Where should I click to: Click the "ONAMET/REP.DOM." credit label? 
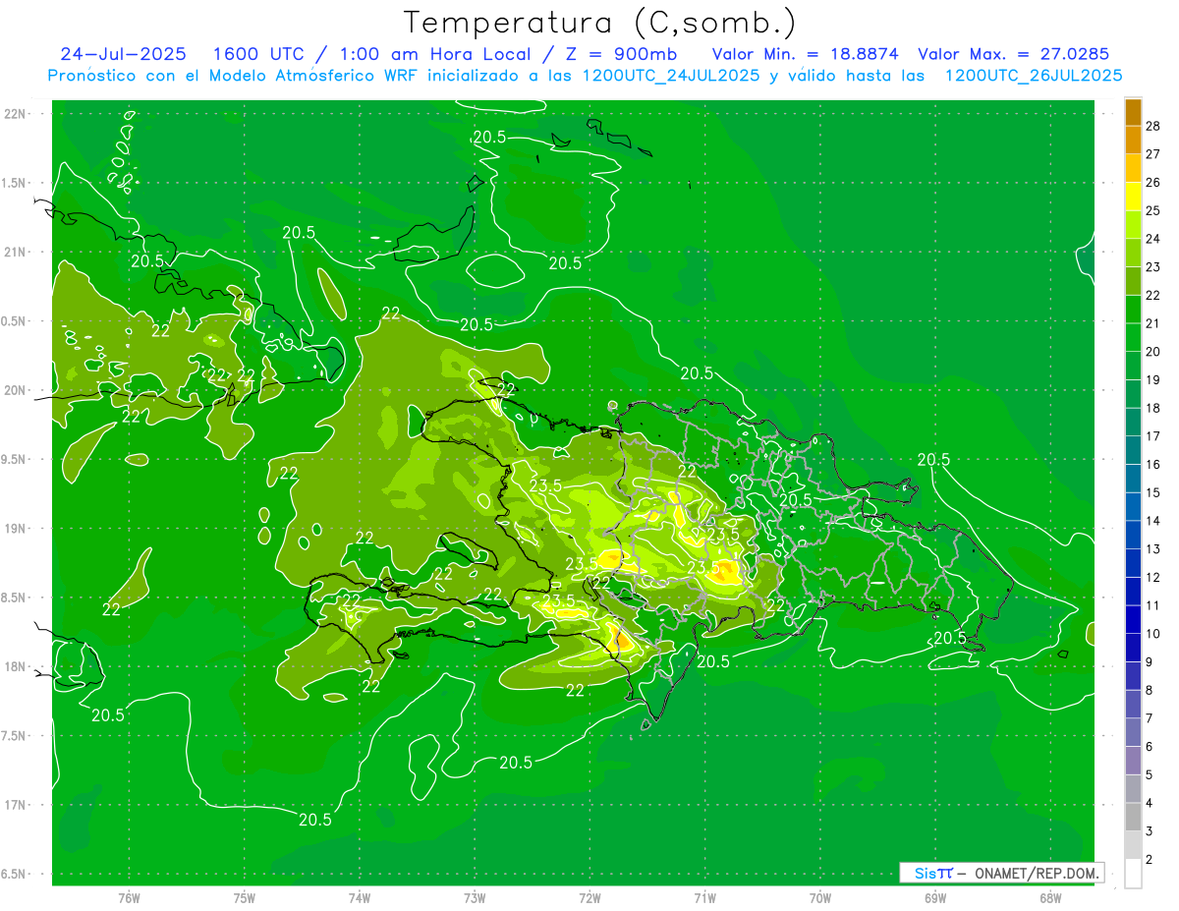1037,873
